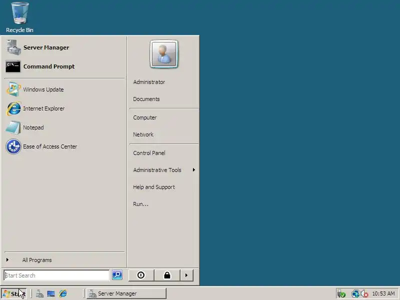Click Show Desktop quick launch icon

click(51, 293)
